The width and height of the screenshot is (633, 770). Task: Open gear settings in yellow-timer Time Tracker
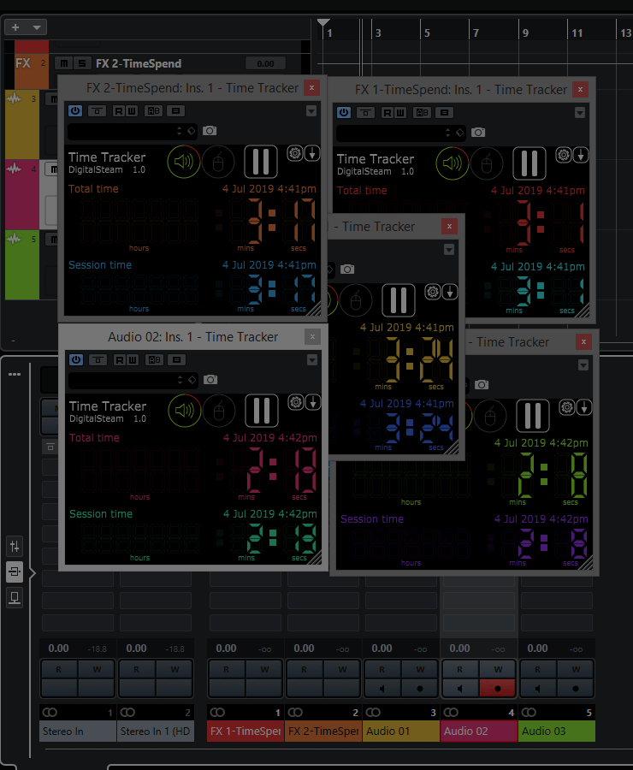(x=433, y=292)
